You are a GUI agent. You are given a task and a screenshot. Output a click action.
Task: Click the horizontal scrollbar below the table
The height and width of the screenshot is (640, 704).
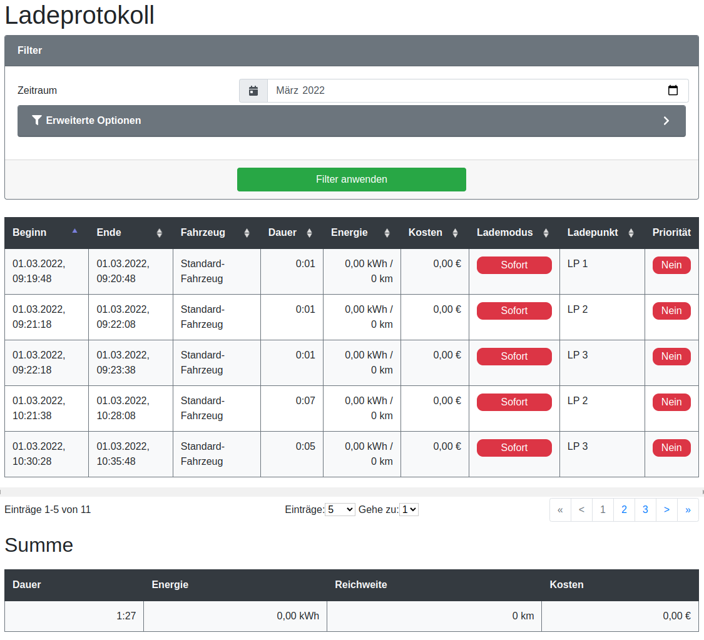tap(352, 492)
